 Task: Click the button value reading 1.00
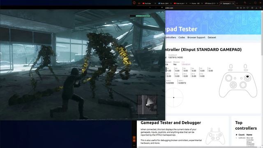pos(169,71)
